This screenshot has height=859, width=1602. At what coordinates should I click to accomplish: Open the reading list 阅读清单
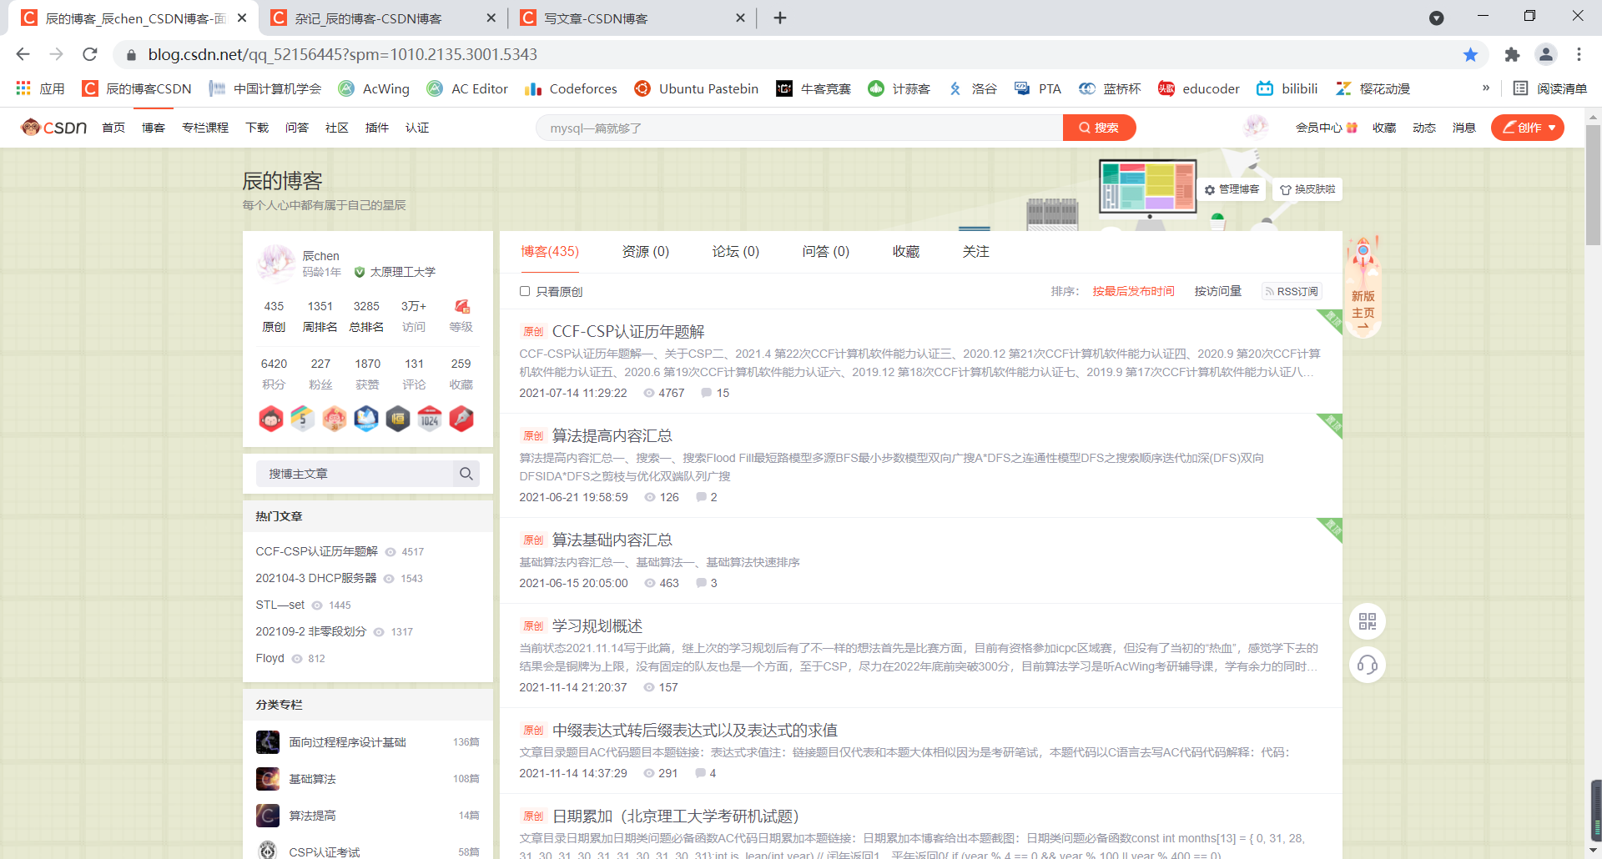click(1550, 88)
